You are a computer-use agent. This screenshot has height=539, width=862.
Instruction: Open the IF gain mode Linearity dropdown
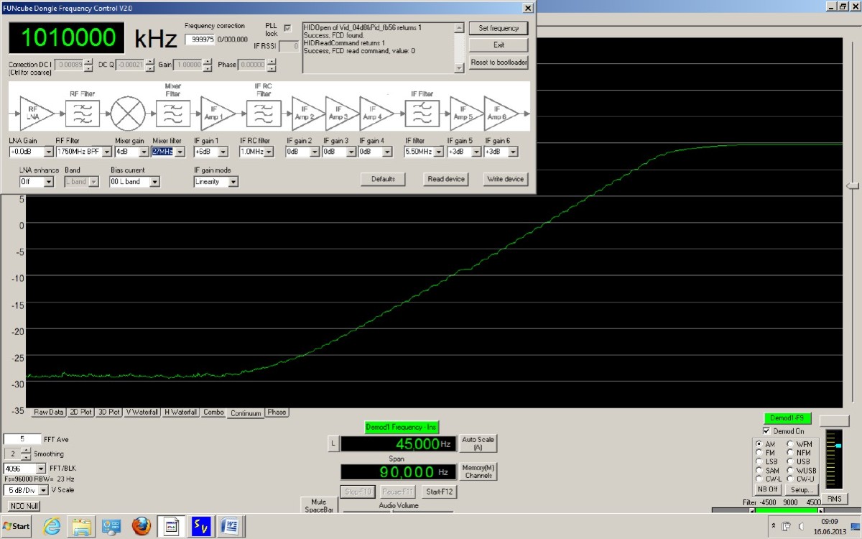tap(233, 182)
